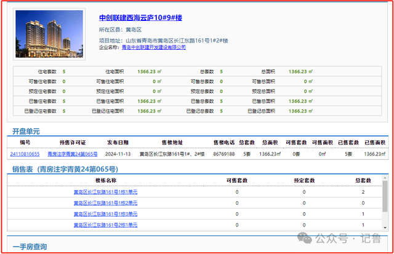This screenshot has width=394, height=254.
Task: Click the 可售住宅面积 label
Action: click(x=110, y=82)
